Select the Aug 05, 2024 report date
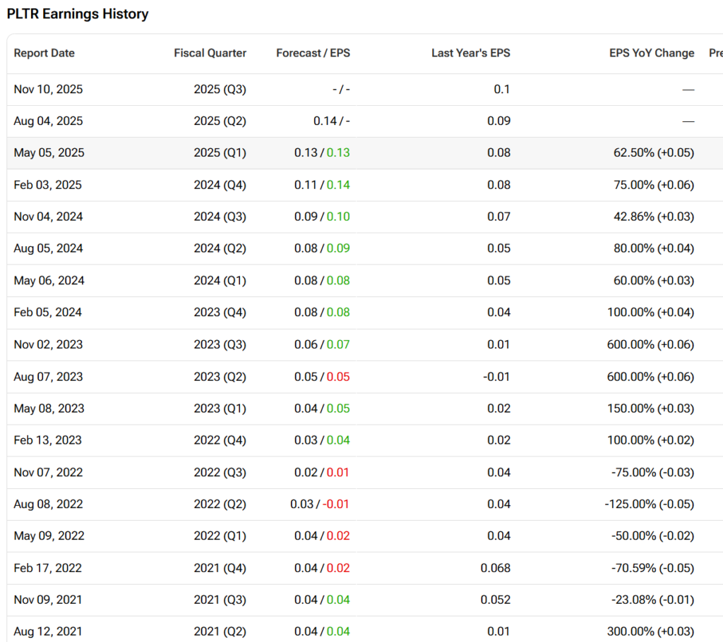Screen dimensions: 723x642 (48, 248)
